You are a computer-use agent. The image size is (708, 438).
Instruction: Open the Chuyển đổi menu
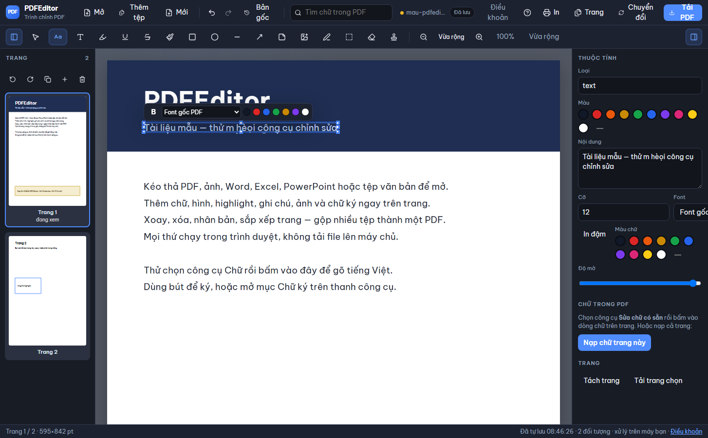636,12
